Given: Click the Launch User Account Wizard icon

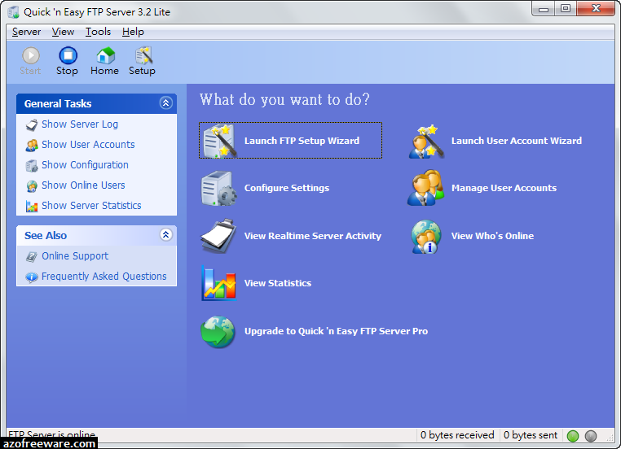Looking at the screenshot, I should tap(425, 142).
